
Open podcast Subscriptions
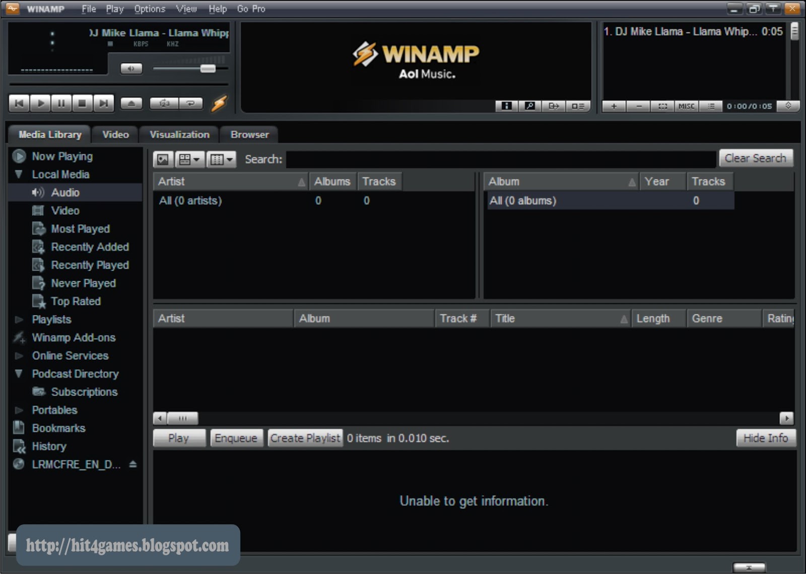pyautogui.click(x=84, y=392)
